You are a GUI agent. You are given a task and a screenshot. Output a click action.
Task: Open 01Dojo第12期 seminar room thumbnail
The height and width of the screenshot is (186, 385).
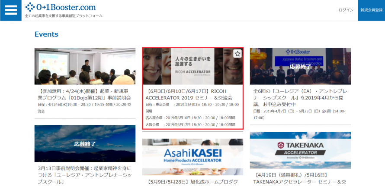point(85,66)
